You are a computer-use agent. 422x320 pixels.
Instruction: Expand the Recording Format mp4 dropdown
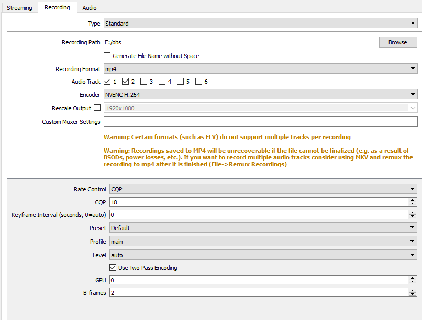coord(261,69)
